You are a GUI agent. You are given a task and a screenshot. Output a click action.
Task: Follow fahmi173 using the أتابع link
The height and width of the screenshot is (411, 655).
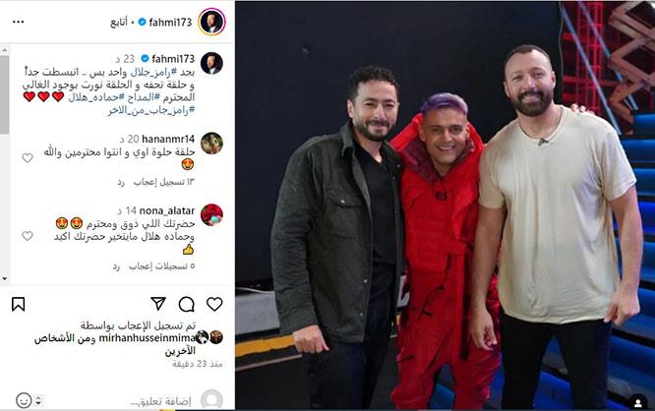[119, 23]
